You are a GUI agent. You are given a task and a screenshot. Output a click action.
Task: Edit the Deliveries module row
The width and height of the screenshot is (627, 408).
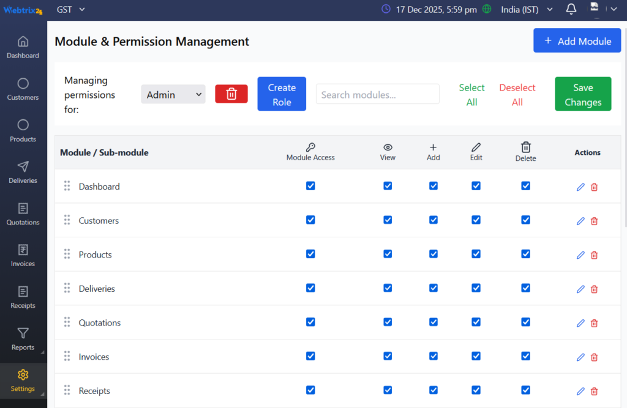pos(580,289)
